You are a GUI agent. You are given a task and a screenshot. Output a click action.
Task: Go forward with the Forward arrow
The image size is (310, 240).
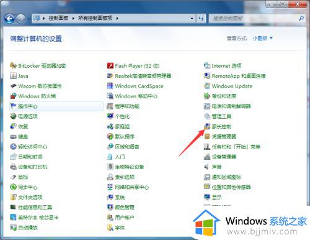point(20,19)
